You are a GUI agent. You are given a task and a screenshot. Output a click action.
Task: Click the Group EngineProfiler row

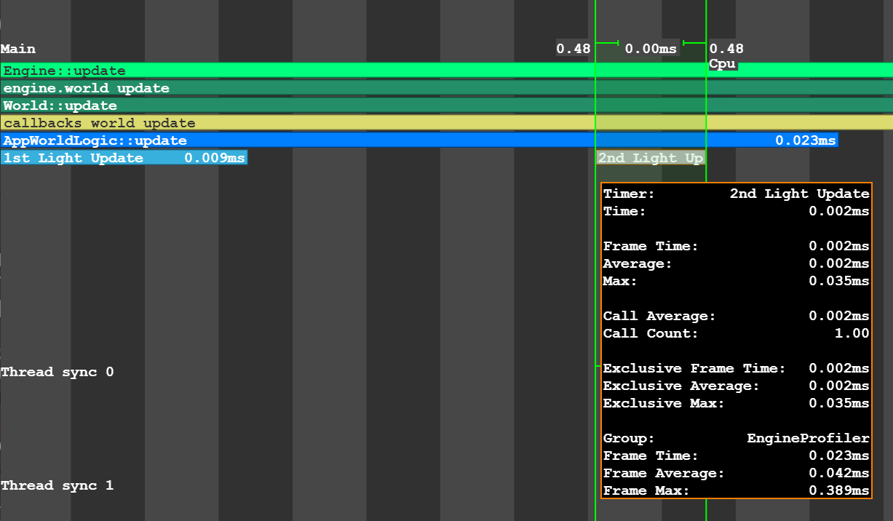click(x=736, y=438)
